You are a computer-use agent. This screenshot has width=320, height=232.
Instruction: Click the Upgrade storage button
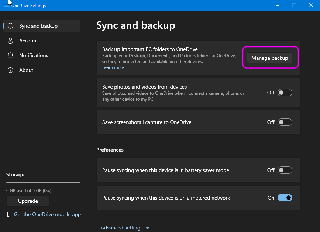[x=28, y=201]
